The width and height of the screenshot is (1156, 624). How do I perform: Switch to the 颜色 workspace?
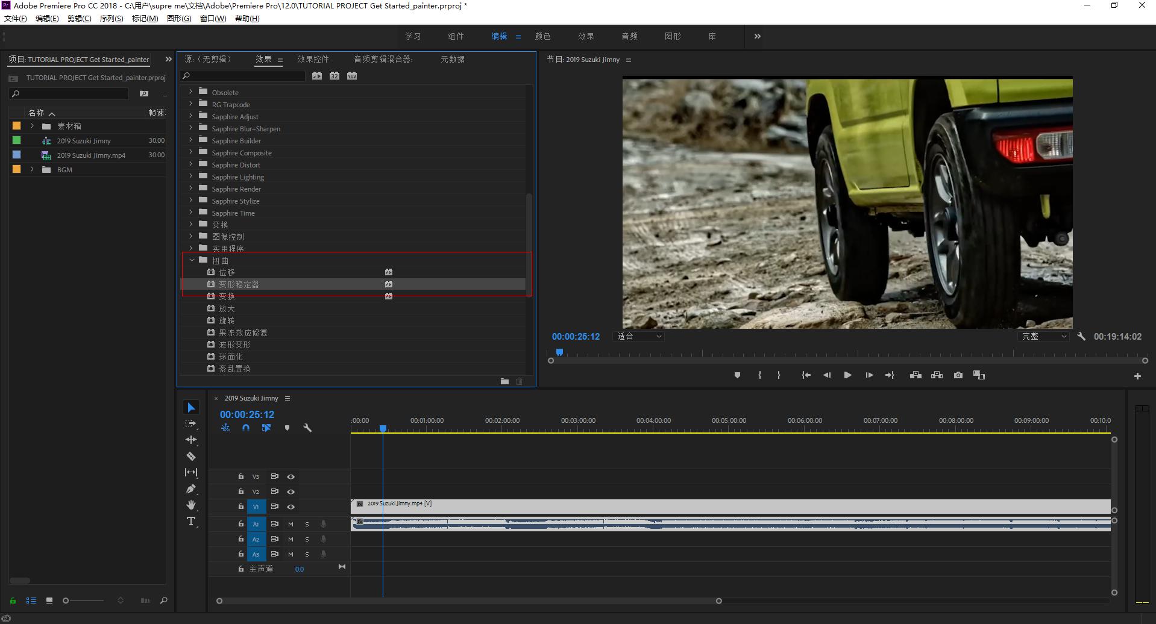542,36
